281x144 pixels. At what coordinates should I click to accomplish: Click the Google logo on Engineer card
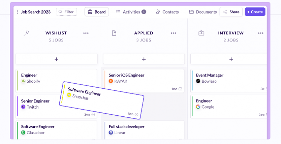click(198, 107)
